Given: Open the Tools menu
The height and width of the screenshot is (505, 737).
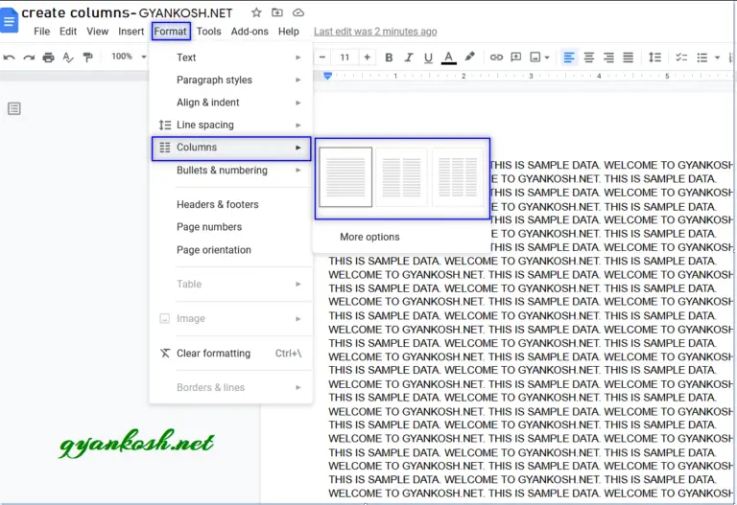Looking at the screenshot, I should click(208, 32).
